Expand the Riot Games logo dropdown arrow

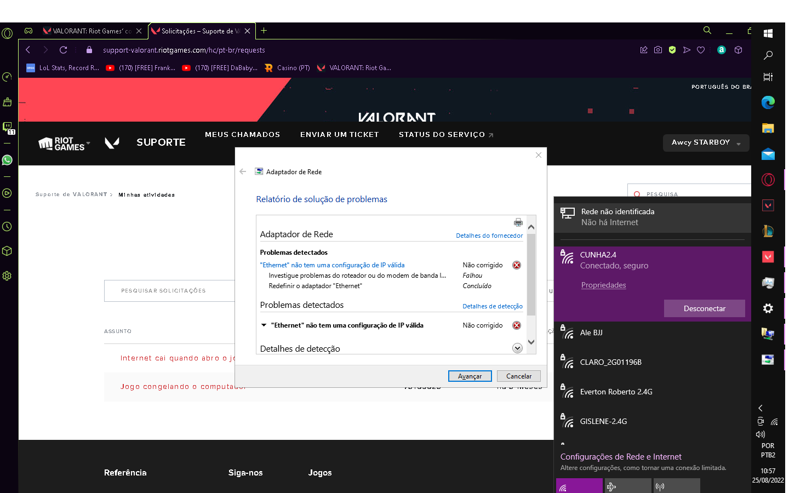[88, 143]
